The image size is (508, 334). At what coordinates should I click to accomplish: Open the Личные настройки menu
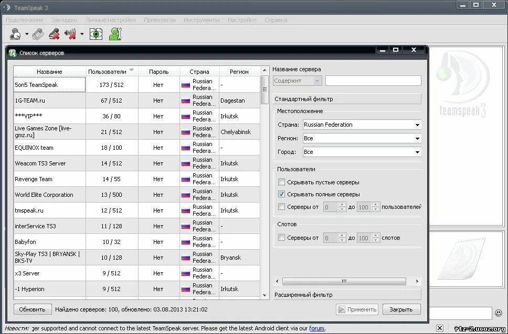click(x=111, y=20)
